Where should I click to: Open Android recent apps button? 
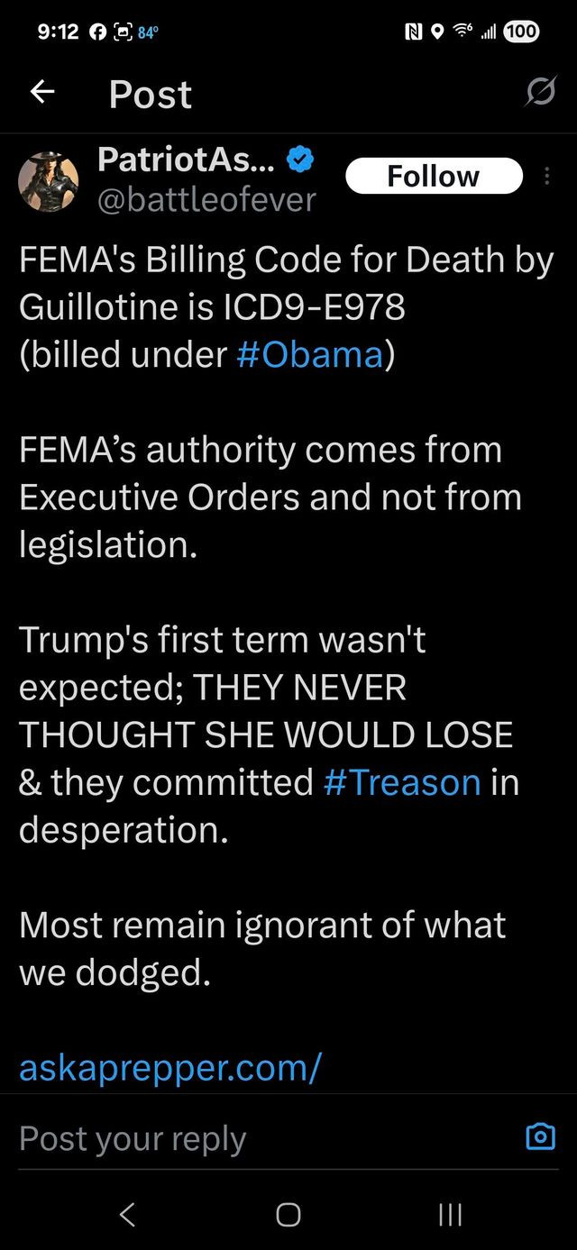click(450, 1215)
